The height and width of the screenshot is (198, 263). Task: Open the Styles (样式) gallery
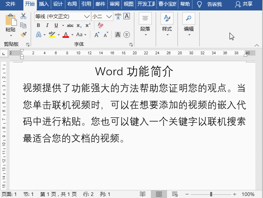coord(167,25)
